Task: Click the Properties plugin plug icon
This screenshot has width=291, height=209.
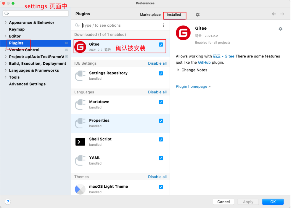Action: point(80,123)
